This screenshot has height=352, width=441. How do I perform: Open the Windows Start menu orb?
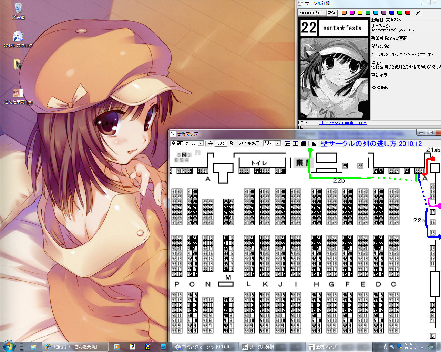tap(9, 346)
